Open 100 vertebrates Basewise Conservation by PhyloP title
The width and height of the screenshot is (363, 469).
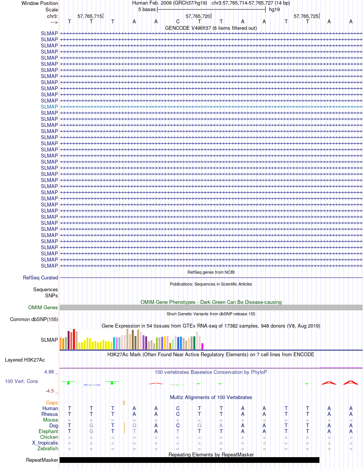[x=211, y=372]
